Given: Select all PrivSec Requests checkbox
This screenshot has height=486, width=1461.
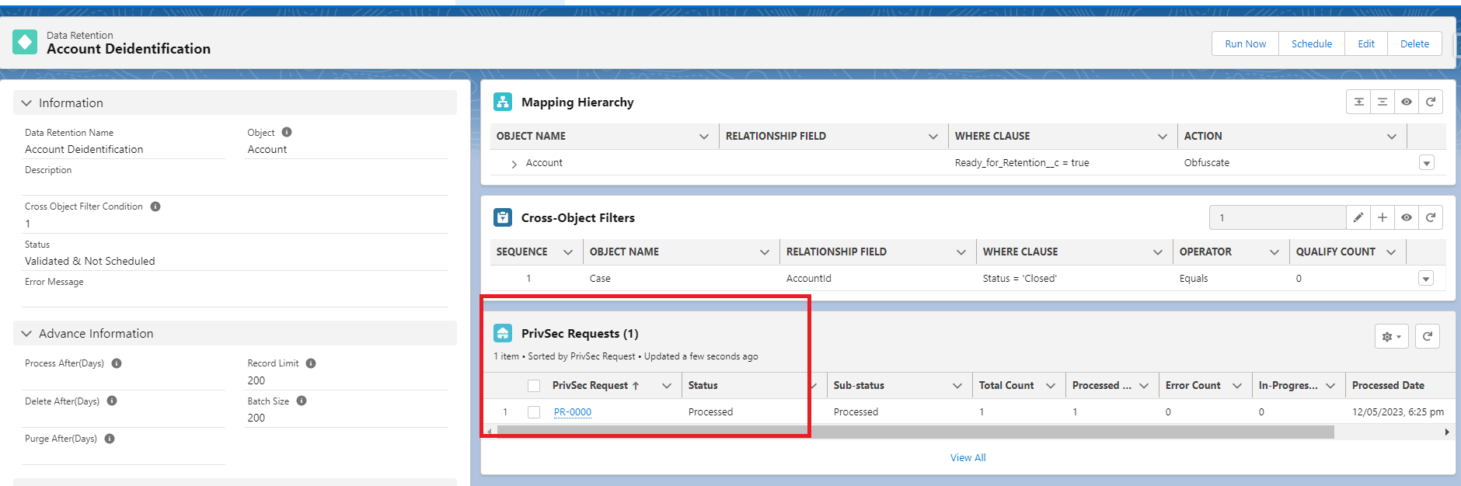Looking at the screenshot, I should tap(534, 386).
